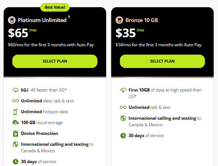Click the Bronze plan infinity icon
The image size is (218, 166).
pos(123,107)
